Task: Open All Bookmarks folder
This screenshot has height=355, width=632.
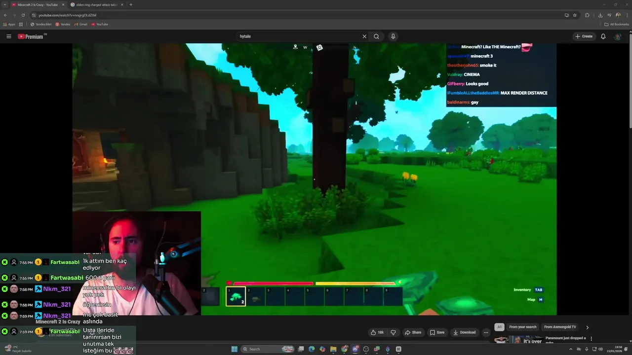Action: (x=617, y=24)
